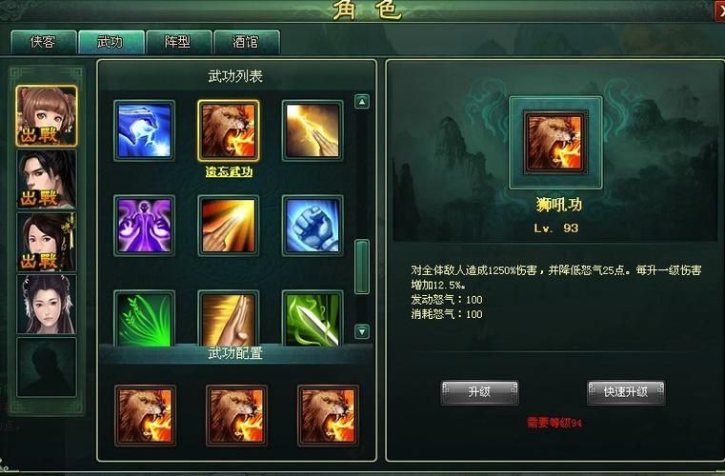Open the 侠客 tab
This screenshot has height=476, width=725.
44,42
